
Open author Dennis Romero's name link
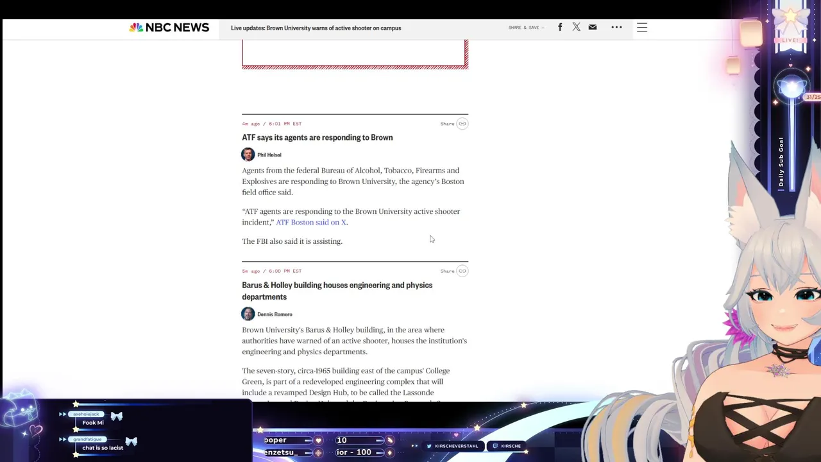pos(275,314)
